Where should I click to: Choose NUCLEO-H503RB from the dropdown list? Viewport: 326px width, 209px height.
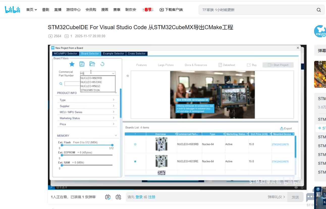(x=98, y=78)
